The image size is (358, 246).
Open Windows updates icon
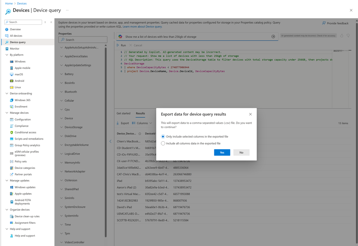coord(11,187)
